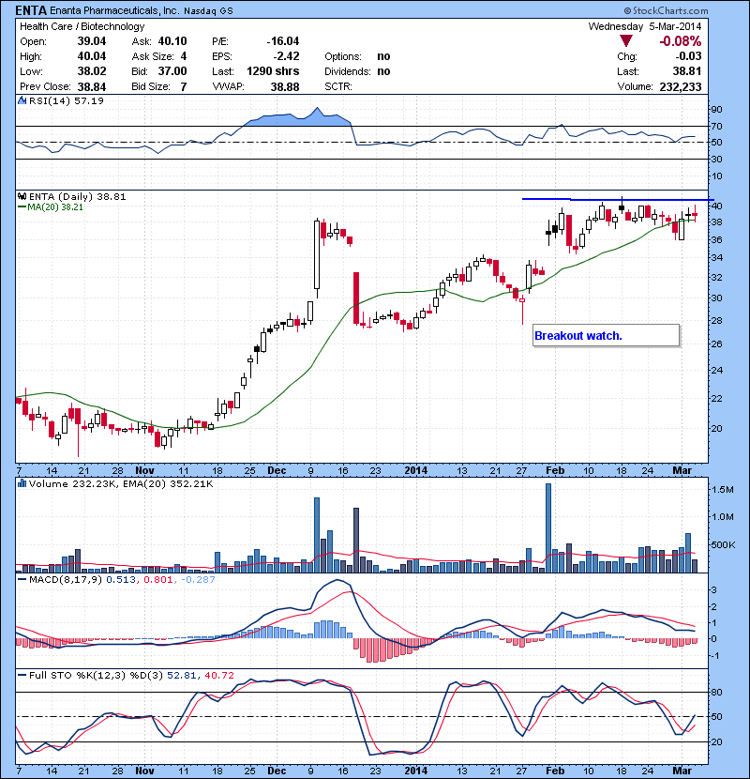Click the MA(20) 38.21 legend text
This screenshot has width=750, height=779.
(x=55, y=207)
